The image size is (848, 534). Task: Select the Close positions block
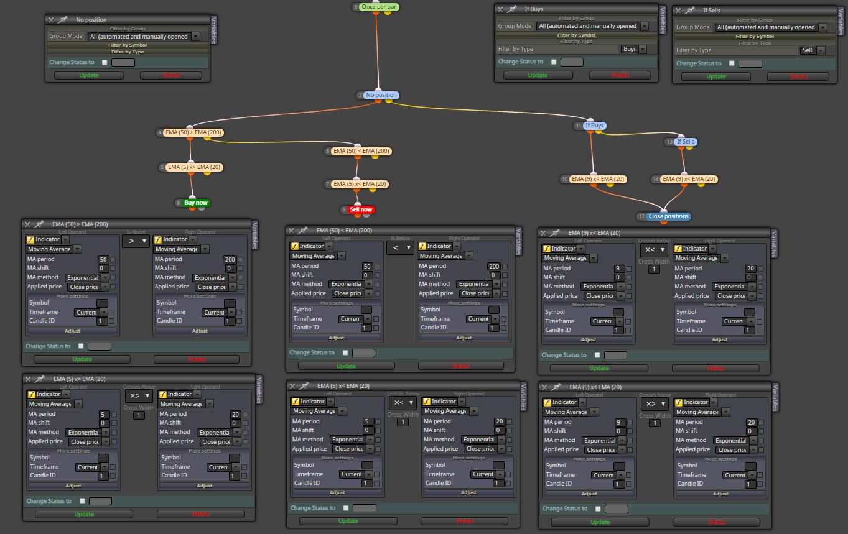pos(669,216)
